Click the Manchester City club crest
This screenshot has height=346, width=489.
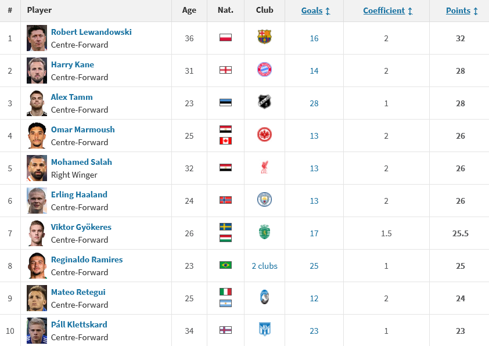264,200
